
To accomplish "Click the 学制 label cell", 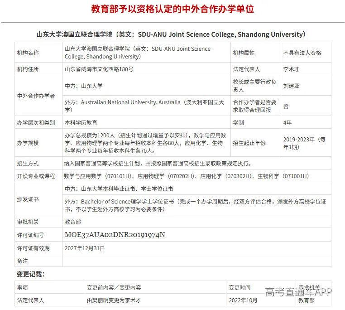I will (x=256, y=122).
